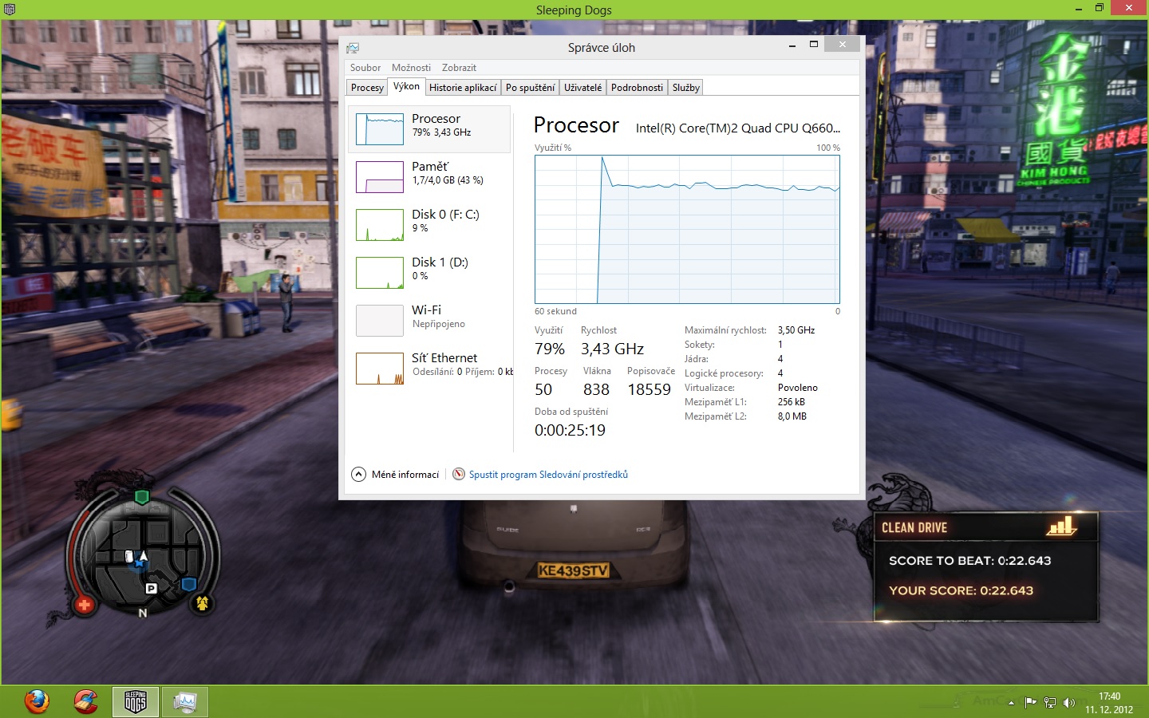Open the Soubor menu in Task Manager

pos(365,68)
